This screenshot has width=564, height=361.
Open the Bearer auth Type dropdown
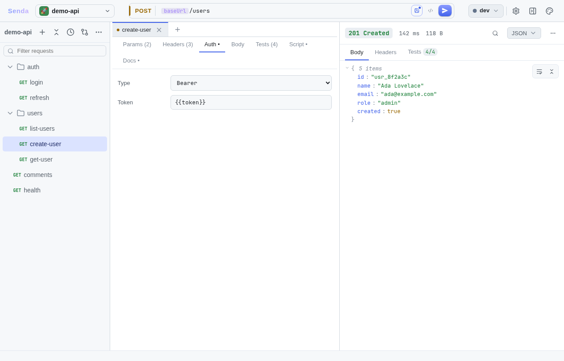coord(251,83)
